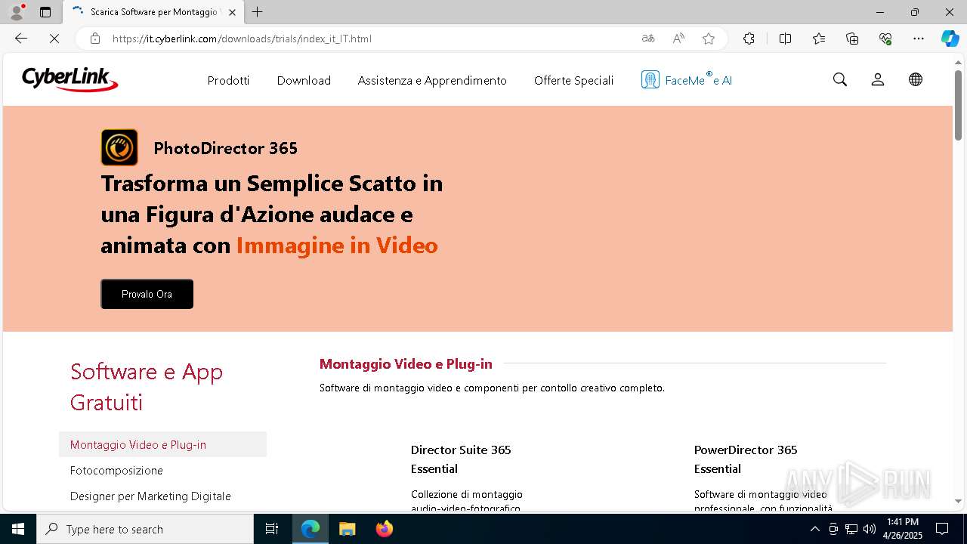Click the FaceMe face icon
Image resolution: width=967 pixels, height=544 pixels.
650,79
